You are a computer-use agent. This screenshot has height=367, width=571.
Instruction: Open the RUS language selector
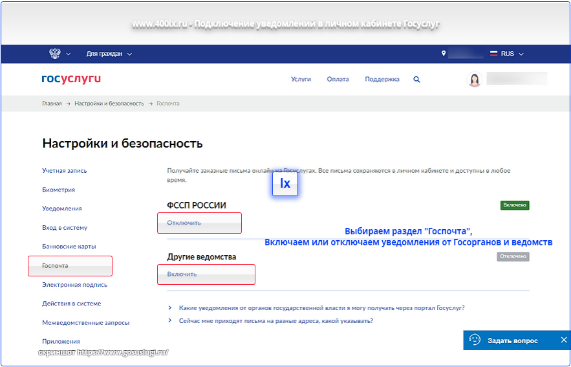click(506, 54)
